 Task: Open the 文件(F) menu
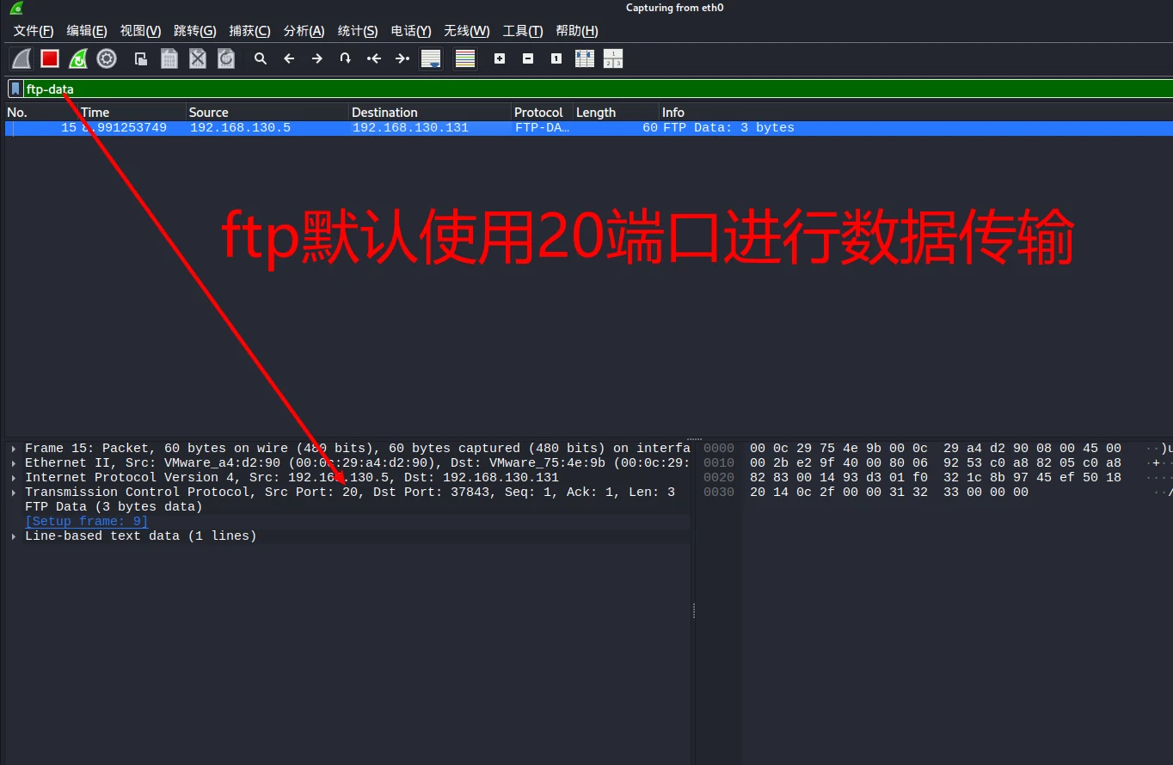point(34,31)
